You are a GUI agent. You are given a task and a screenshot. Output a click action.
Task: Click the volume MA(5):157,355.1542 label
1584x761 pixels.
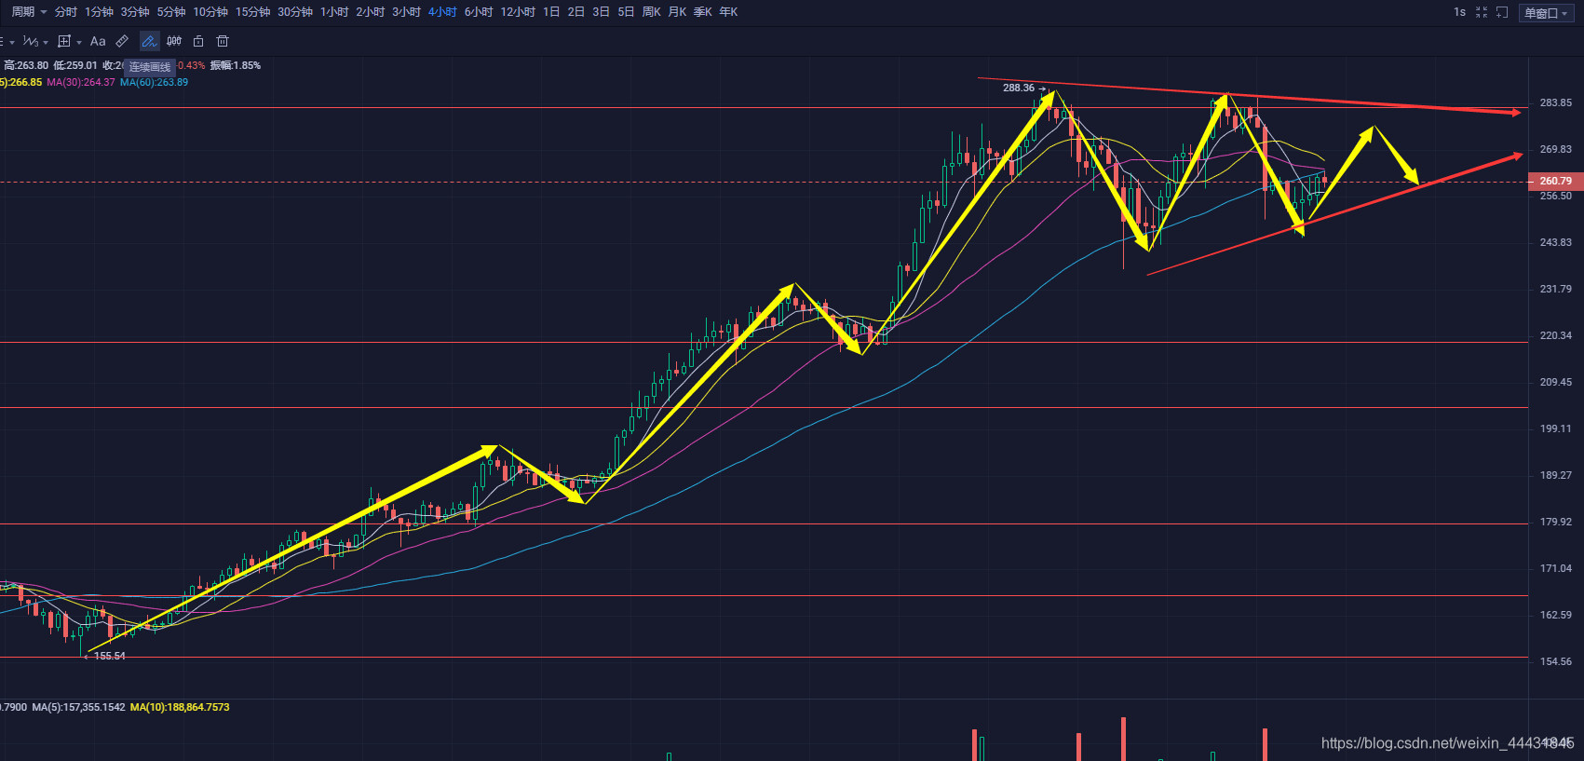click(x=78, y=707)
